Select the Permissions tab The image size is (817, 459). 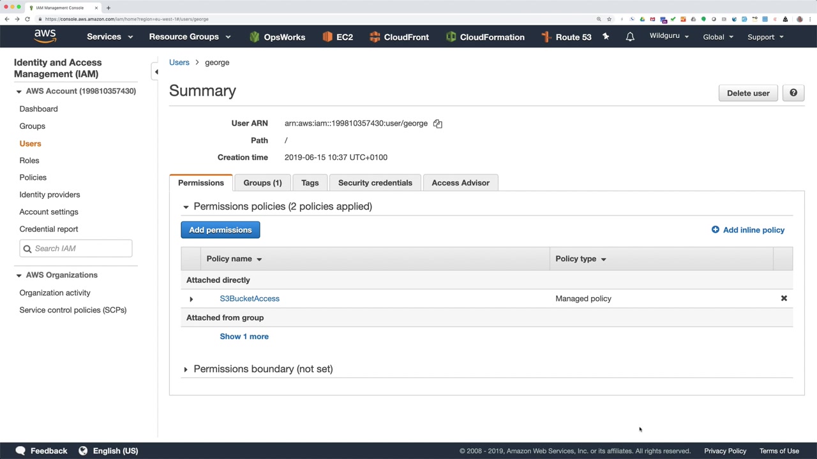click(x=201, y=183)
